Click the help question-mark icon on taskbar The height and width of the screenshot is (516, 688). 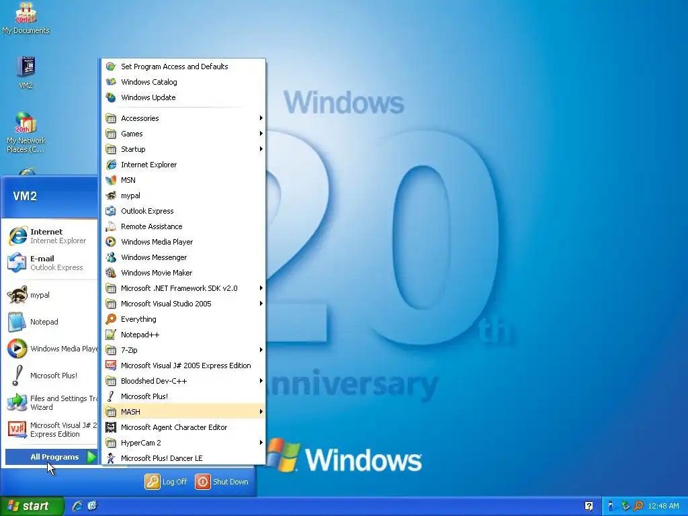pyautogui.click(x=589, y=506)
